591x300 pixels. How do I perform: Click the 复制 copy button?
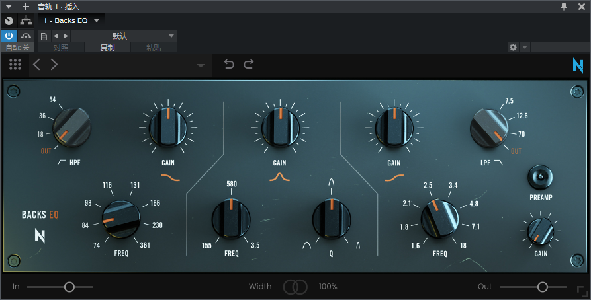pyautogui.click(x=107, y=48)
